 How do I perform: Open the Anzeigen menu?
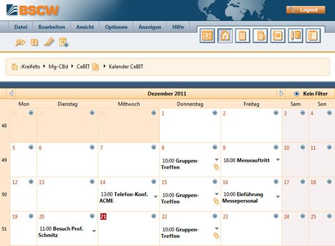[149, 27]
